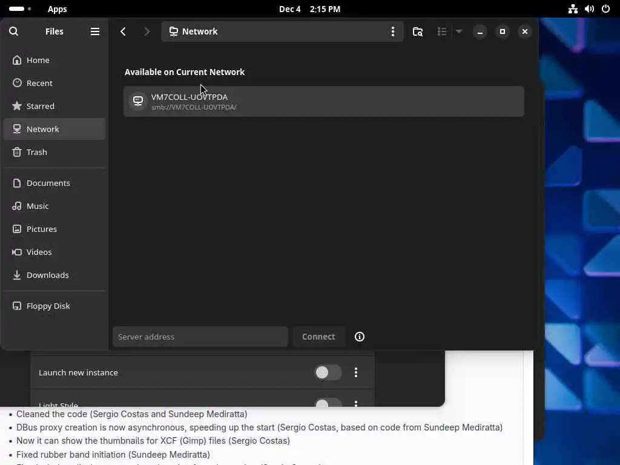This screenshot has width=620, height=465.
Task: Click the Floppy Disk drive icon
Action: point(16,306)
